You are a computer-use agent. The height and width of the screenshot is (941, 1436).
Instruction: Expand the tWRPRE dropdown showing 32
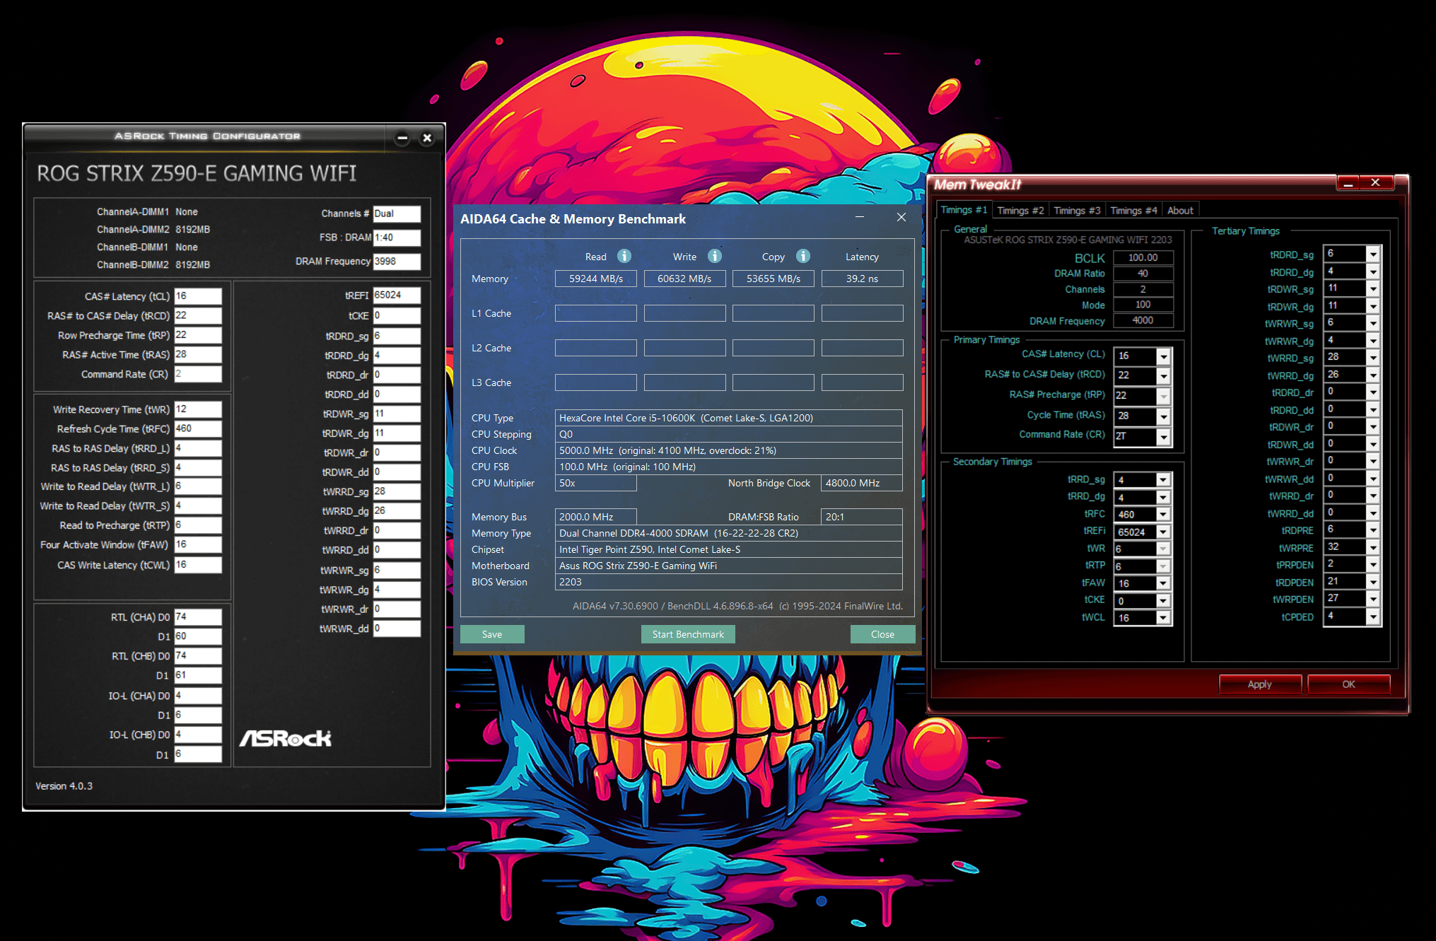[1373, 547]
